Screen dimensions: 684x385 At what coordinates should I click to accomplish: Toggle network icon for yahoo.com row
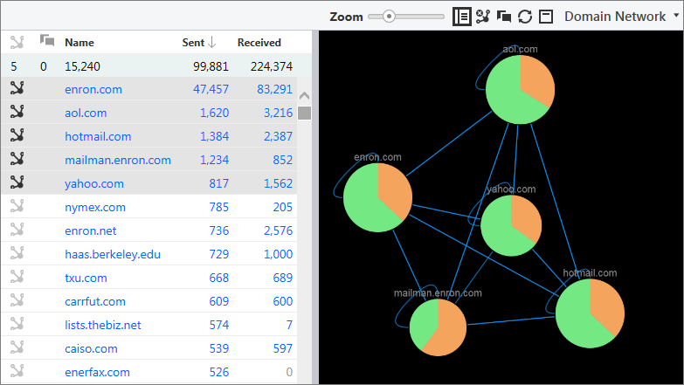16,183
